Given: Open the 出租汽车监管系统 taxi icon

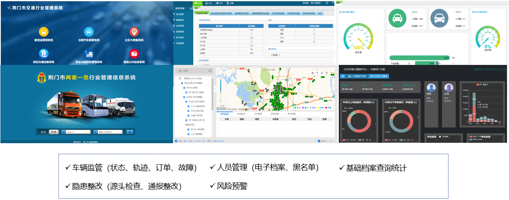Looking at the screenshot, I should (x=89, y=32).
